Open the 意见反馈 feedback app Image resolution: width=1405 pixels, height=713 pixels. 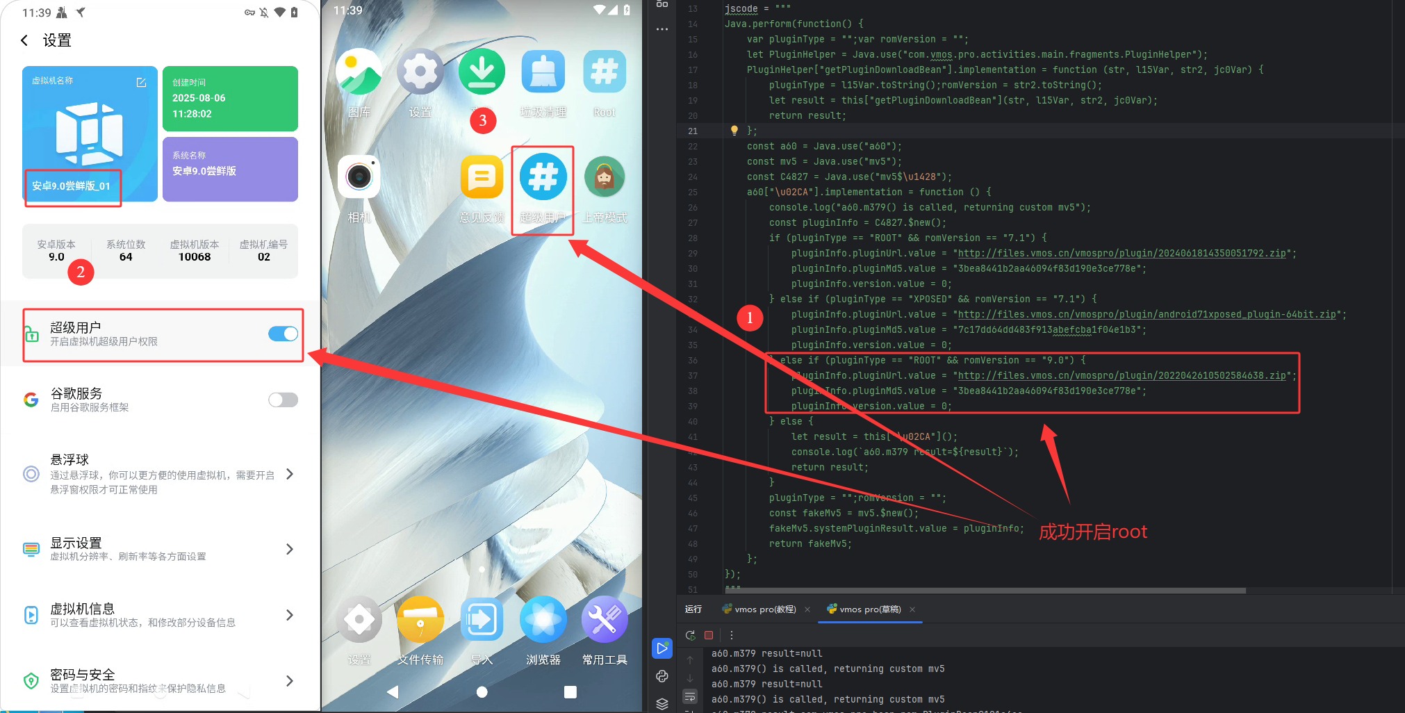(x=482, y=177)
